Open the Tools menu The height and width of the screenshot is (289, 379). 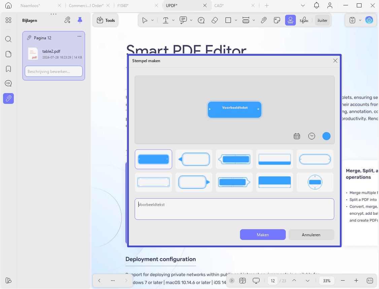click(x=106, y=20)
